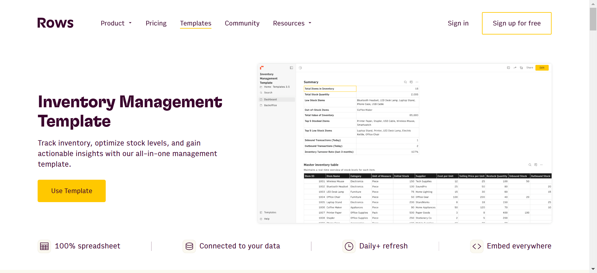597x273 pixels.
Task: Open the Product dropdown menu
Action: tap(116, 23)
